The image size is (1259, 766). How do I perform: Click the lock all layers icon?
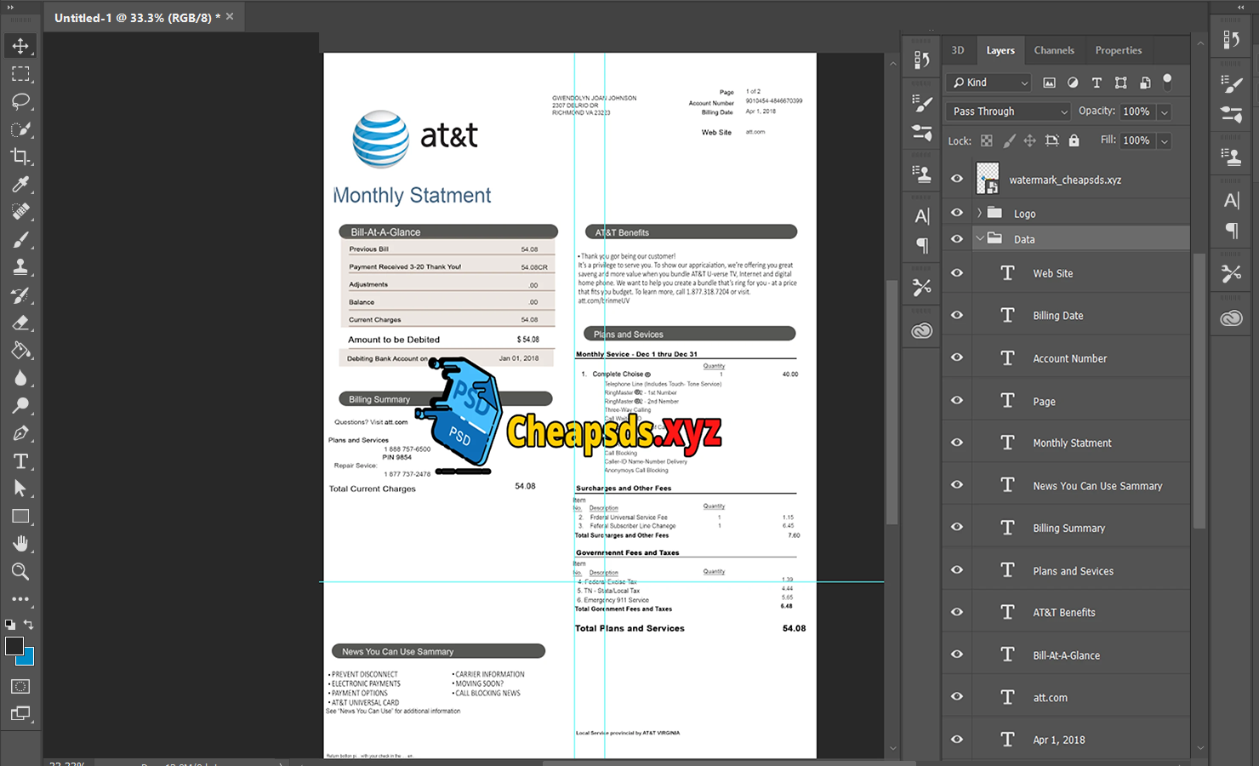pyautogui.click(x=1074, y=140)
